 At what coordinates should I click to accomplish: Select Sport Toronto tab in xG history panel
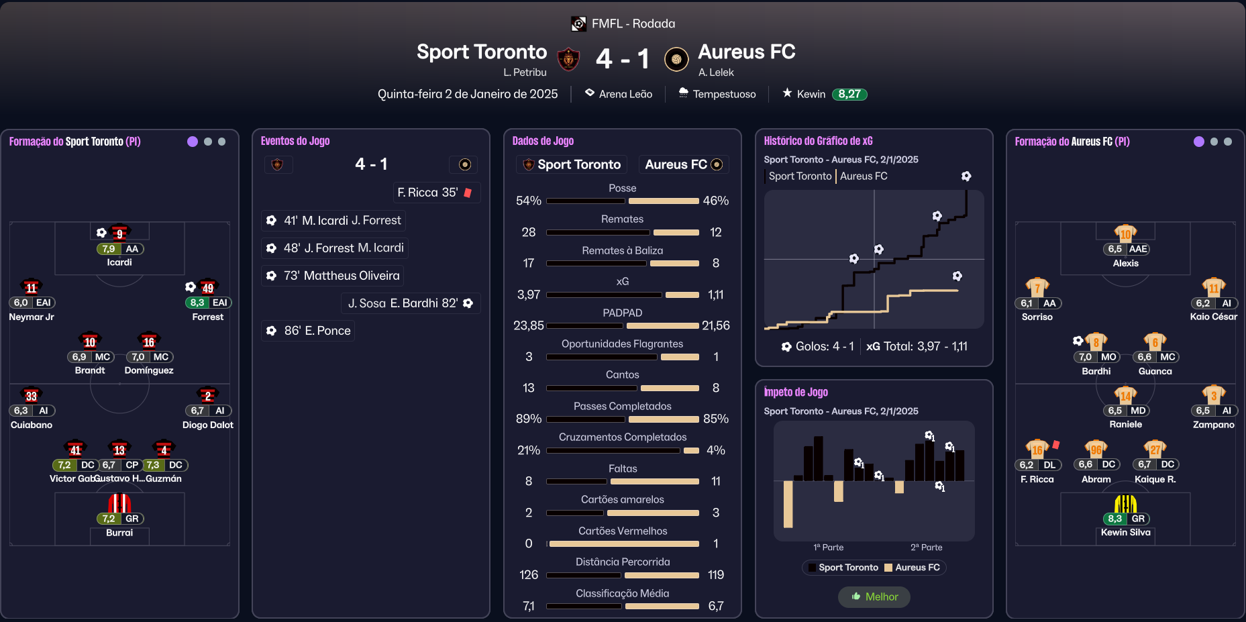800,176
